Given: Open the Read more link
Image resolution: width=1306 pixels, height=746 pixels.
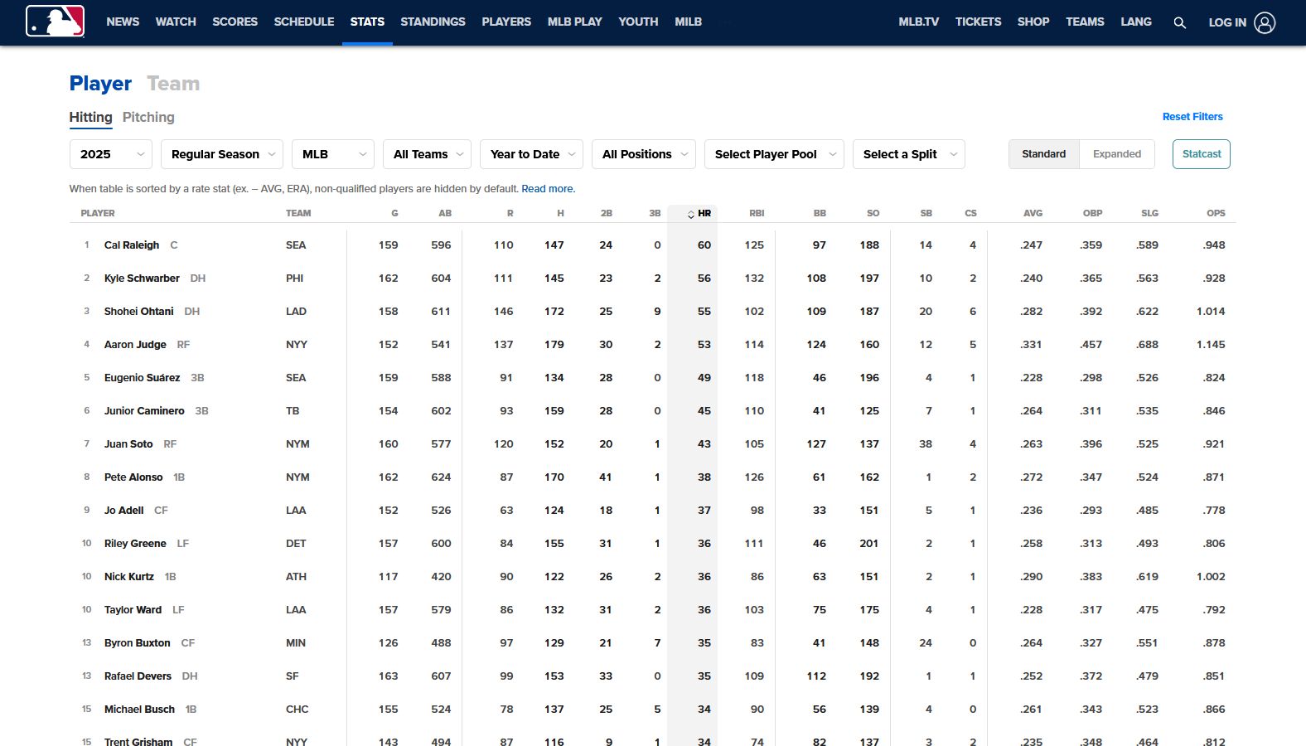Looking at the screenshot, I should [548, 189].
